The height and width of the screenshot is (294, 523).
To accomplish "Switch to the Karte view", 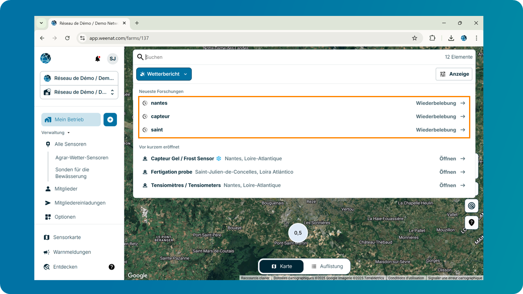I will pyautogui.click(x=282, y=266).
